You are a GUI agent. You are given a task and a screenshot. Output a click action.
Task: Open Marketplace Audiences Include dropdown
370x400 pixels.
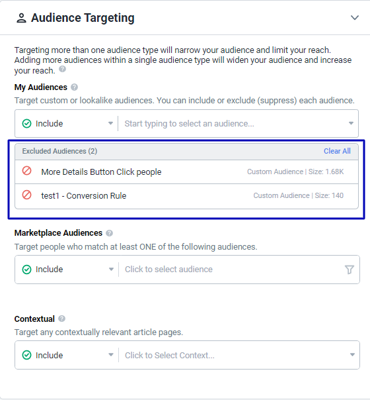[67, 270]
